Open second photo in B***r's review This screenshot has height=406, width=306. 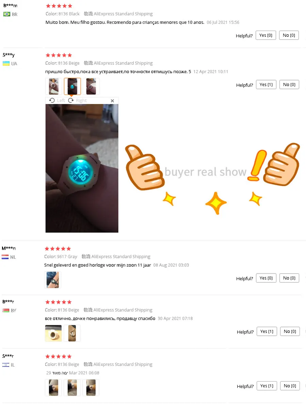pyautogui.click(x=72, y=333)
